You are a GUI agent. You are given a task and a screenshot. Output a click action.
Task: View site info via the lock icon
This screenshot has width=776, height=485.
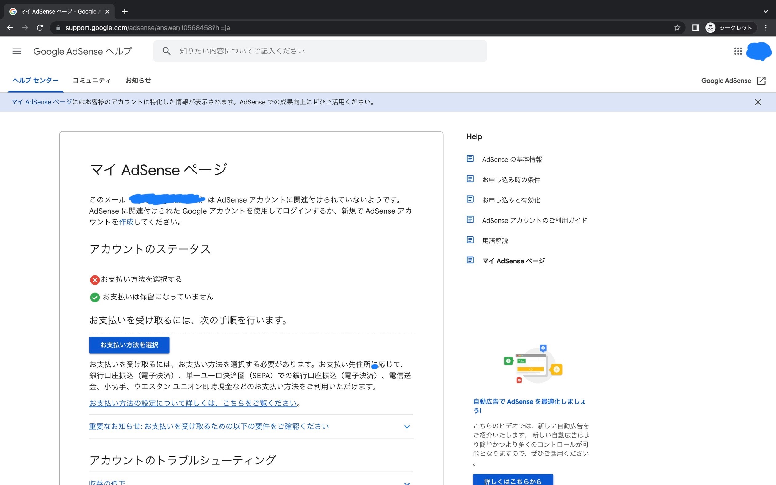point(58,28)
